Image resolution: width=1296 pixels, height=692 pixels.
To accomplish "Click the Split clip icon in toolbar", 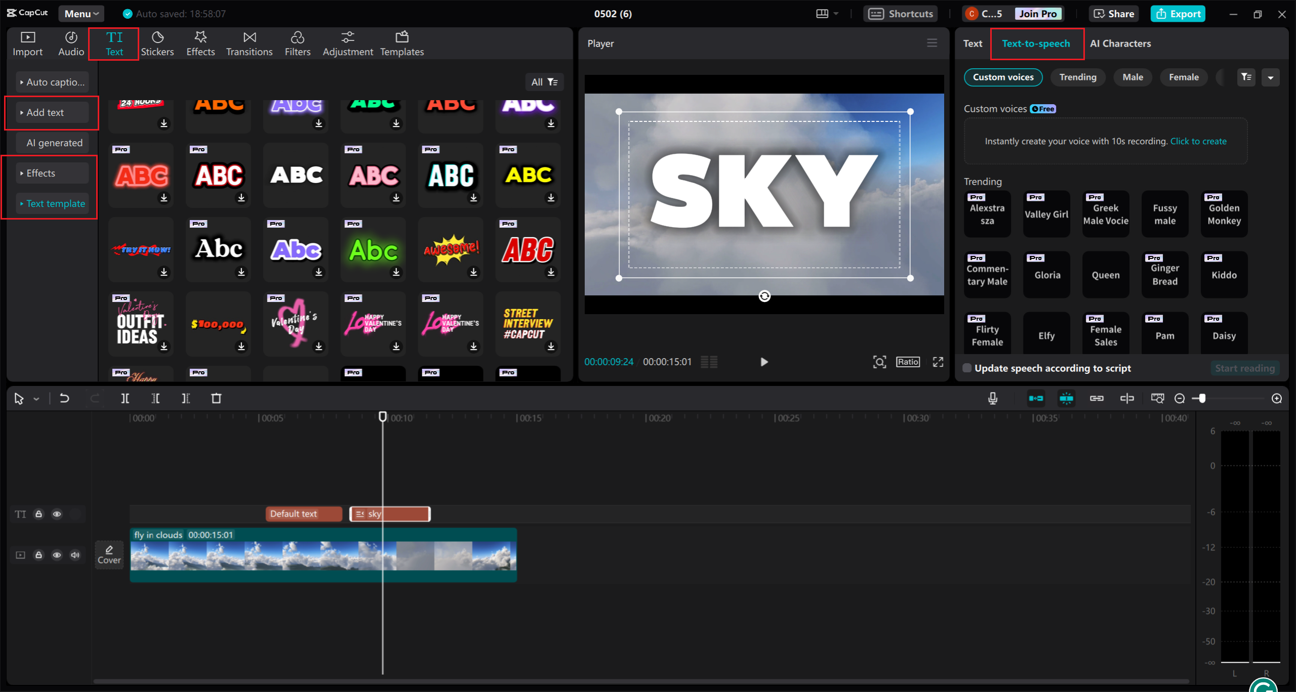I will coord(125,398).
